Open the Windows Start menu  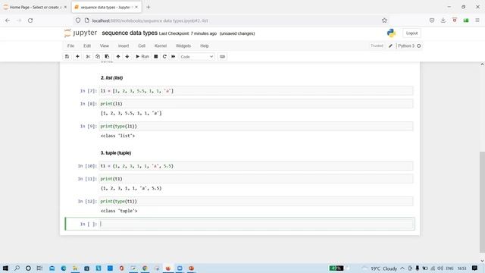coord(5,268)
